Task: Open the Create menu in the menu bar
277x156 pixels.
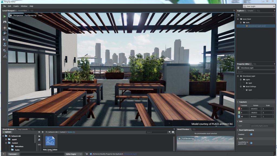Action: [16, 6]
